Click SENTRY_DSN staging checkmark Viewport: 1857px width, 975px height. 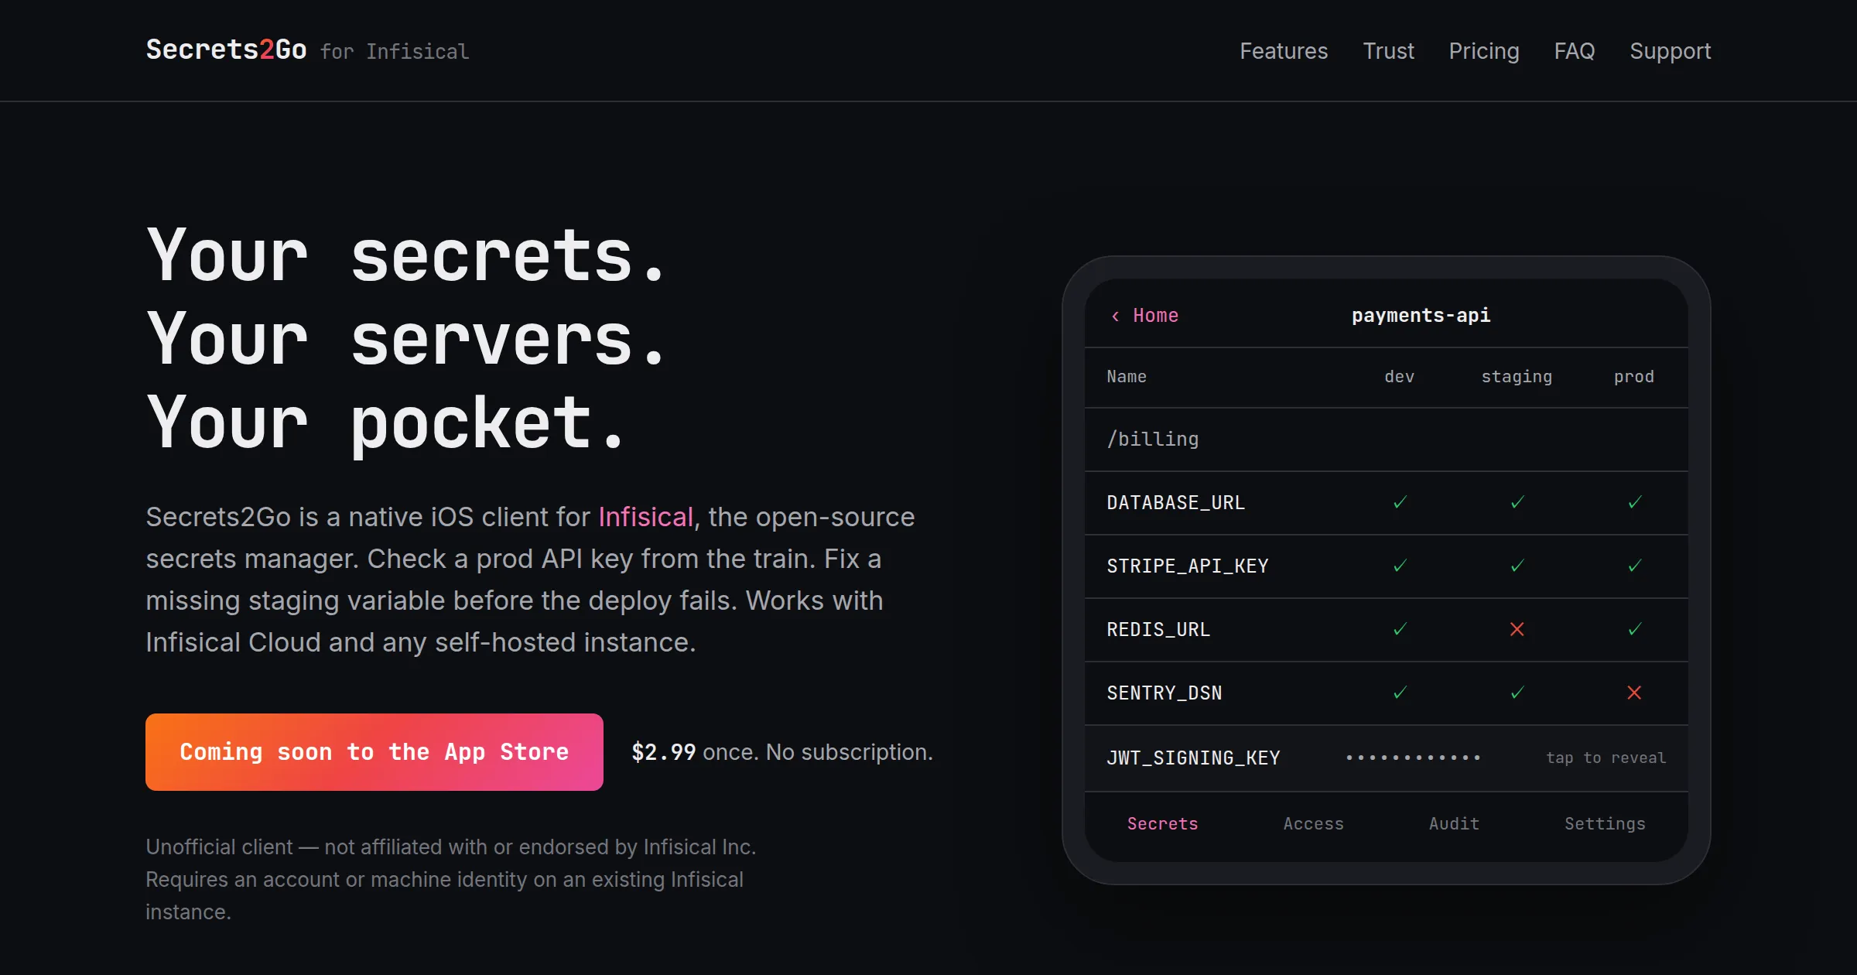pyautogui.click(x=1517, y=693)
